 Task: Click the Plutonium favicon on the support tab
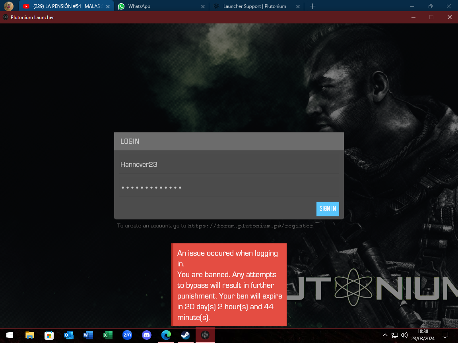216,6
